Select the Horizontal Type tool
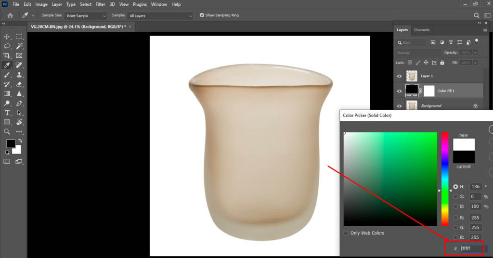Viewport: 493px width, 258px height. pos(7,113)
